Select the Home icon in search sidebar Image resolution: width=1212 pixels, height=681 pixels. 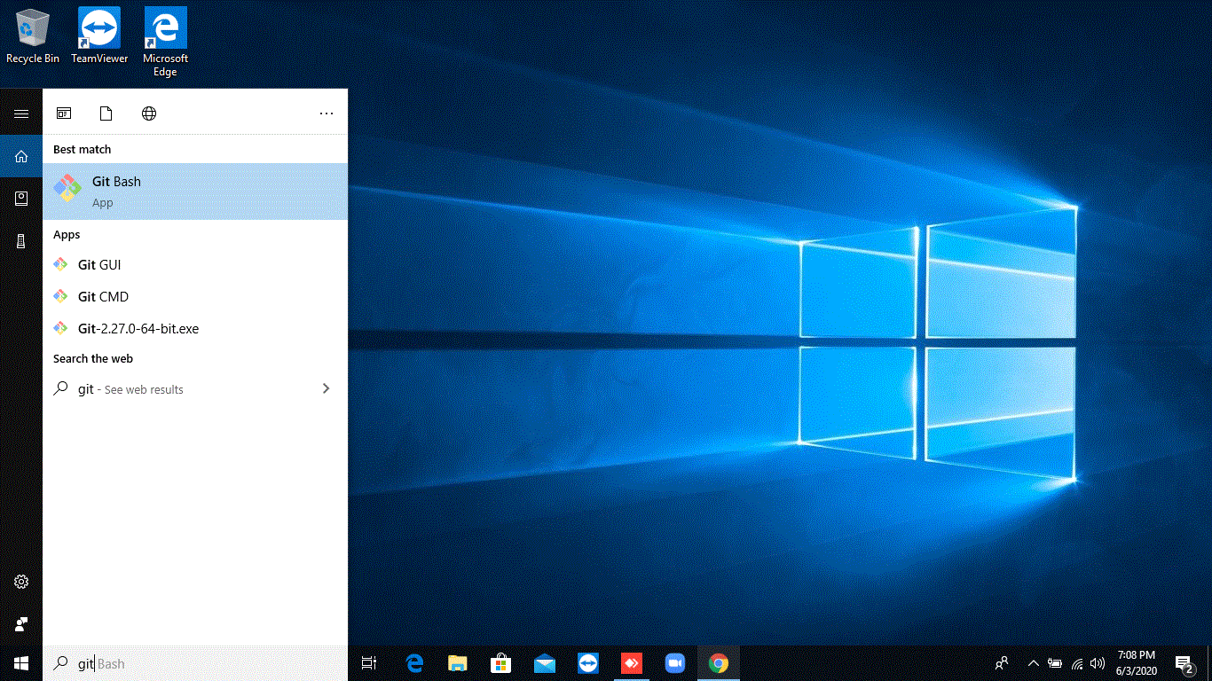click(21, 156)
